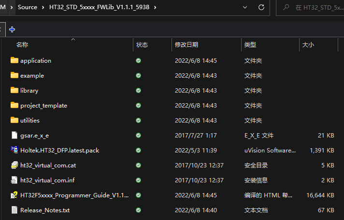
Task: Navigate to Source in breadcrumb path
Action: [x=28, y=7]
